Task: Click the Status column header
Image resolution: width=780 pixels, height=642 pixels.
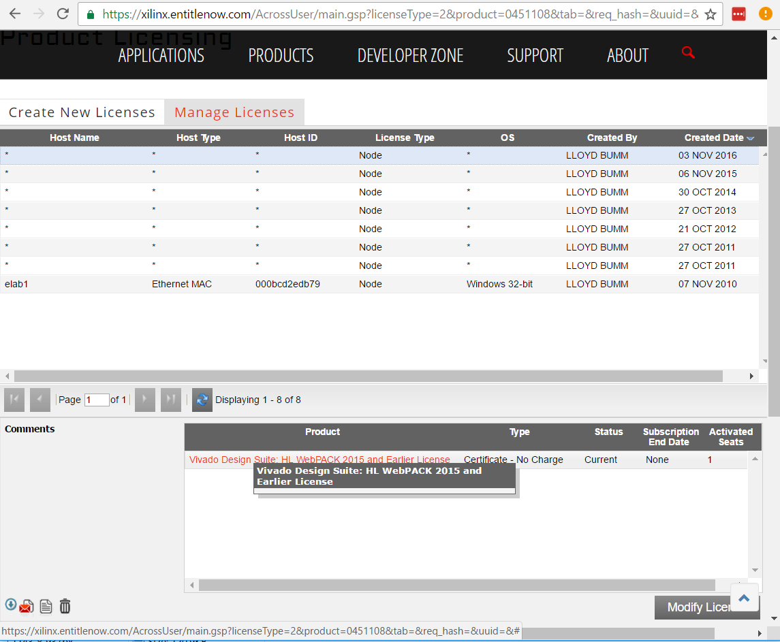Action: click(608, 432)
